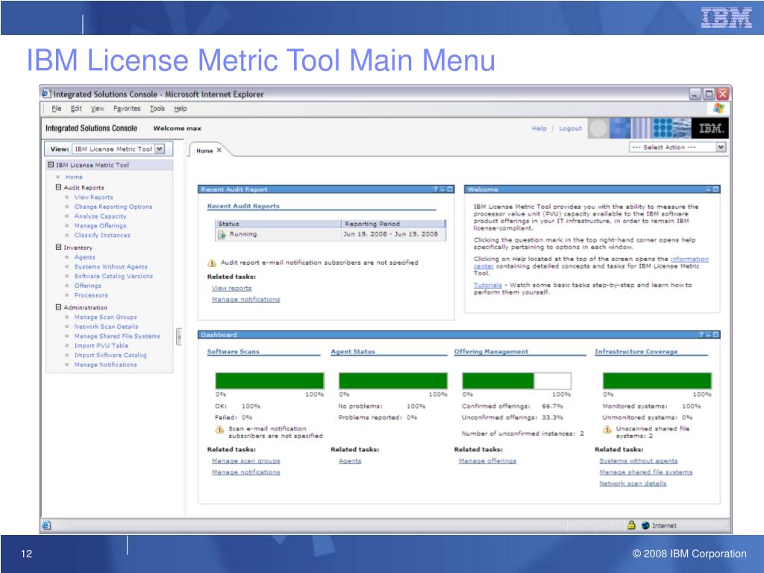The width and height of the screenshot is (764, 573).
Task: Collapse the Administration tree section
Action: click(x=58, y=307)
